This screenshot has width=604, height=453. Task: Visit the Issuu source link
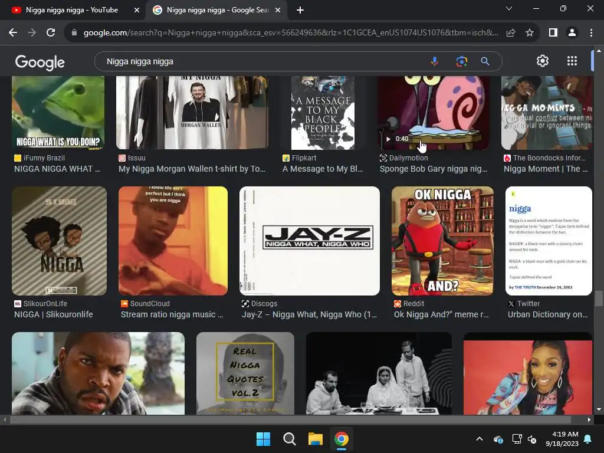click(x=132, y=158)
